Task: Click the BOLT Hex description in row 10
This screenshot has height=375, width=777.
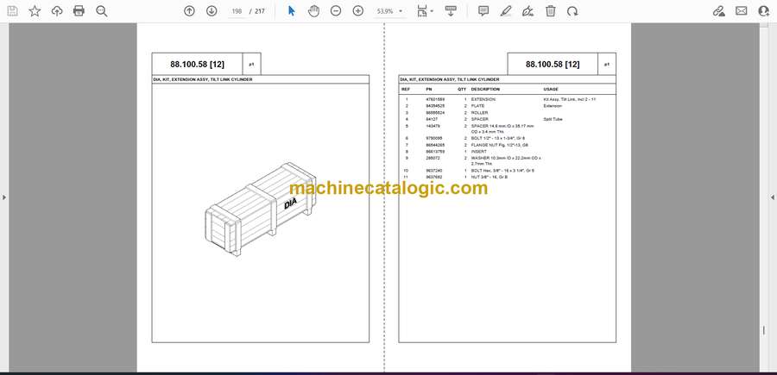Action: tap(502, 170)
